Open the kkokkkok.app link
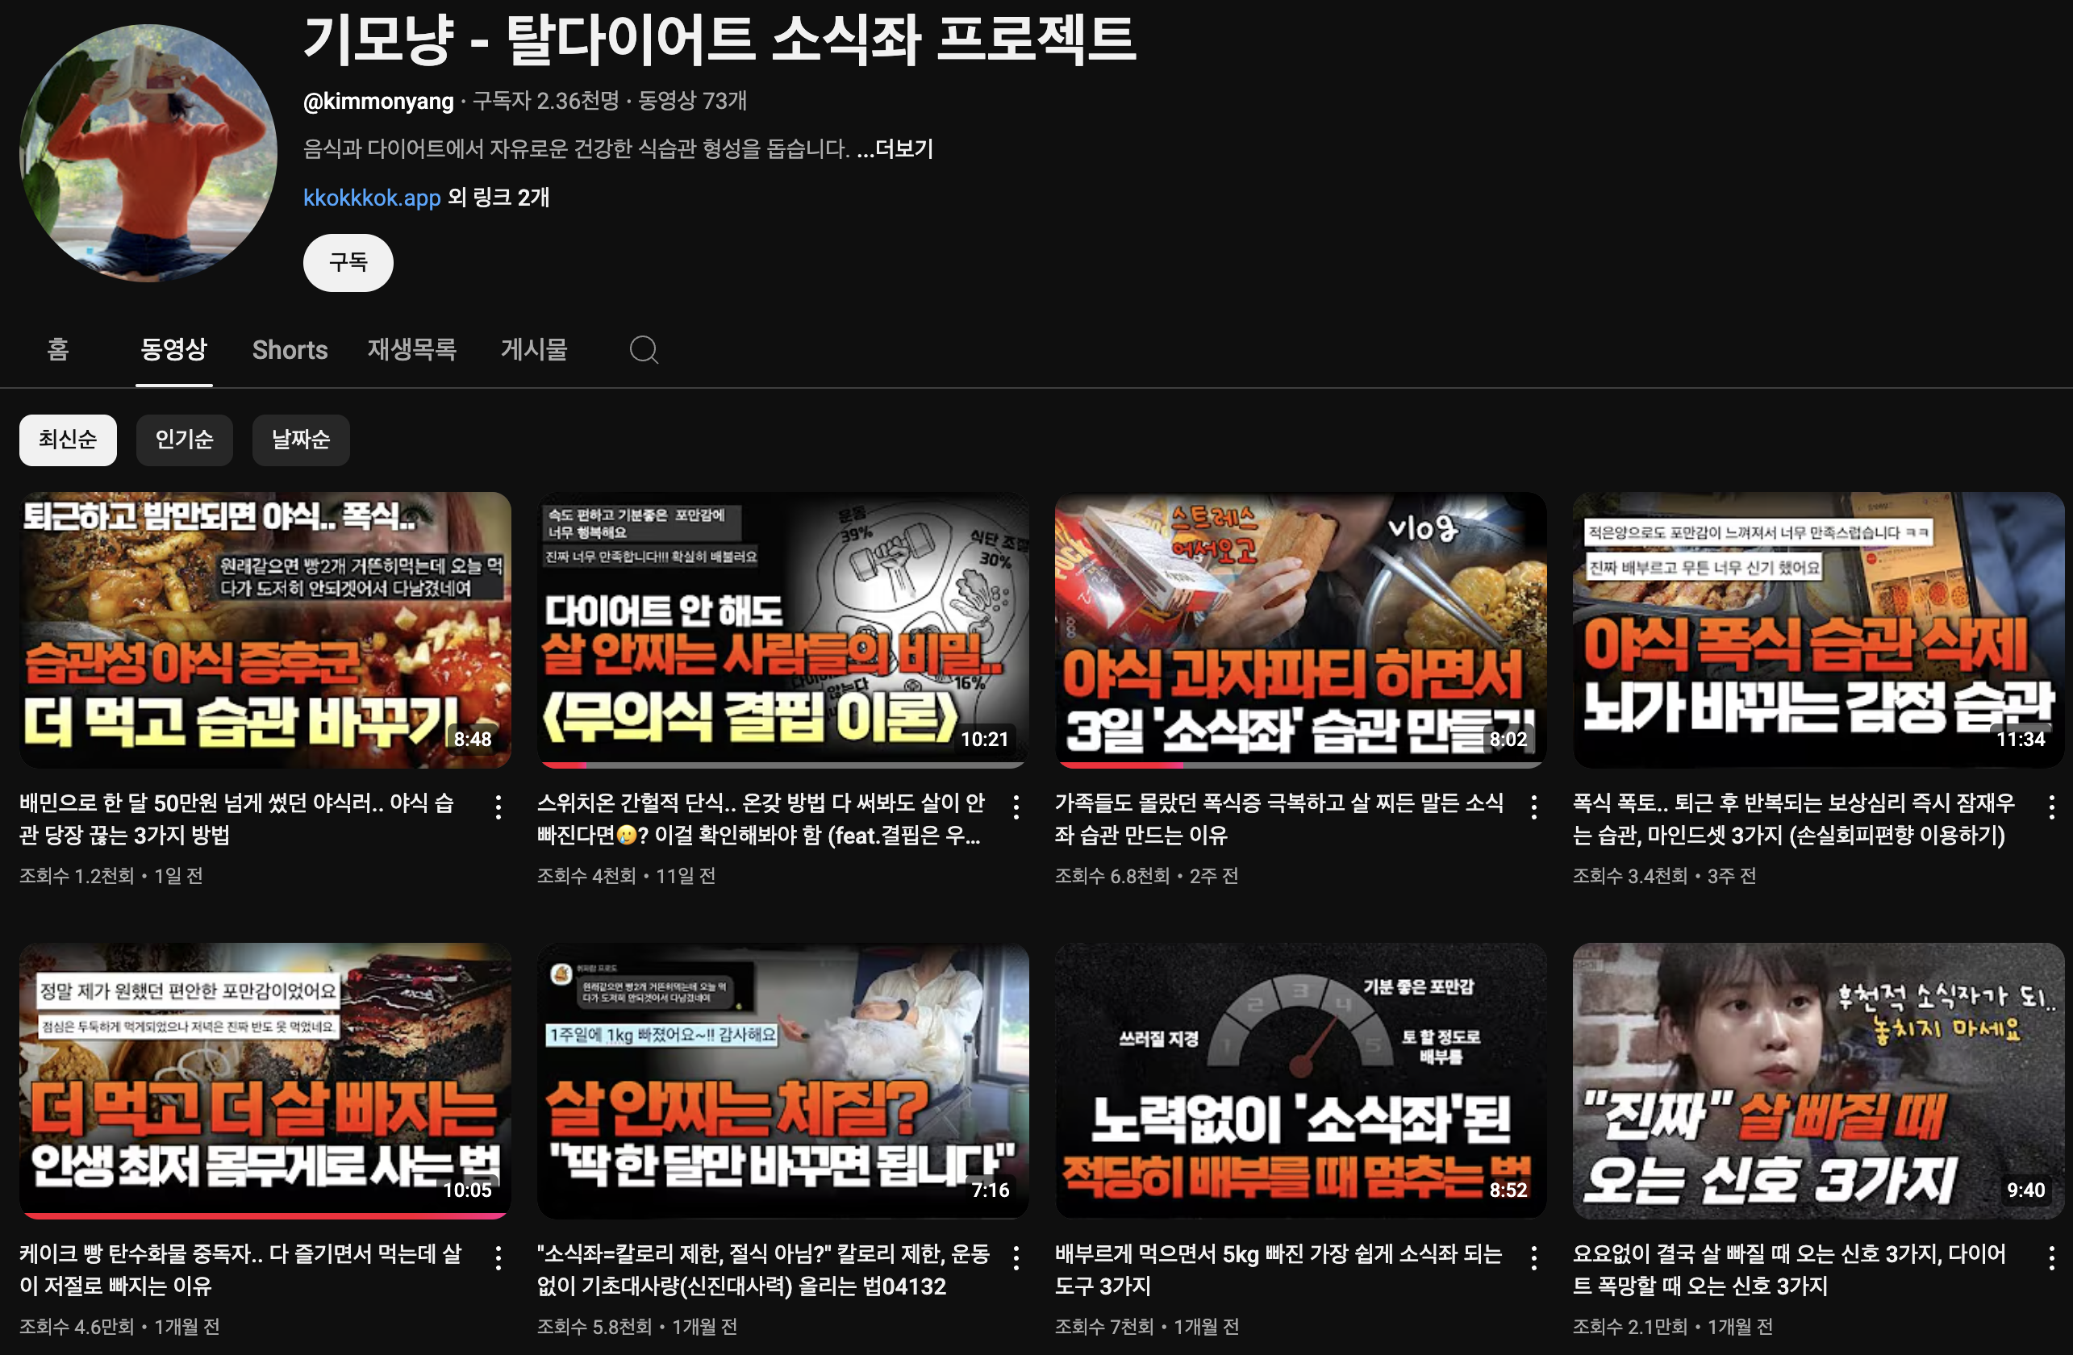The width and height of the screenshot is (2073, 1355). click(x=371, y=198)
